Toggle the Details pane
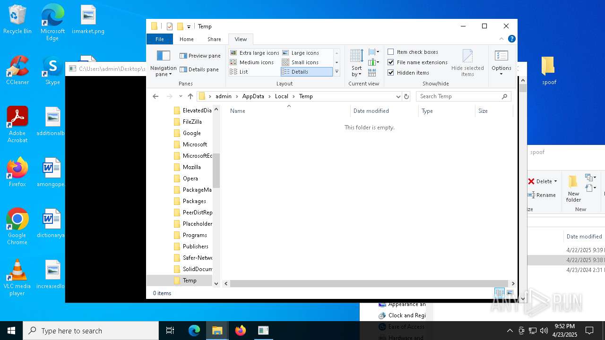 (199, 69)
